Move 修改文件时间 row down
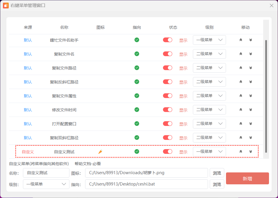Screen dimensions: 278x198 pyautogui.click(x=251, y=110)
